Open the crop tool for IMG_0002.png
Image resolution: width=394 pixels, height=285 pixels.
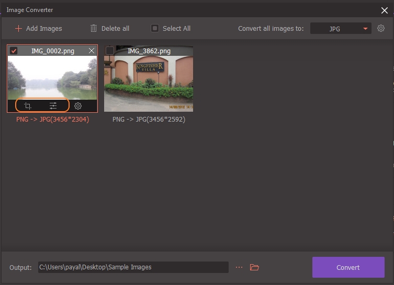(28, 106)
